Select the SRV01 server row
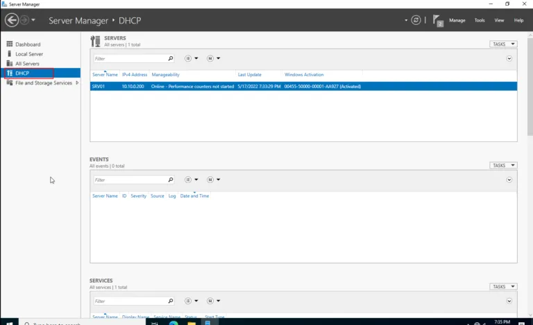This screenshot has width=533, height=325. click(x=303, y=86)
